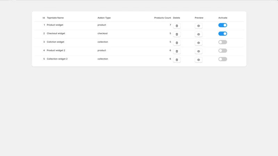Image resolution: width=278 pixels, height=156 pixels.
Task: Delete the Collection widget 2 template
Action: [x=177, y=60]
